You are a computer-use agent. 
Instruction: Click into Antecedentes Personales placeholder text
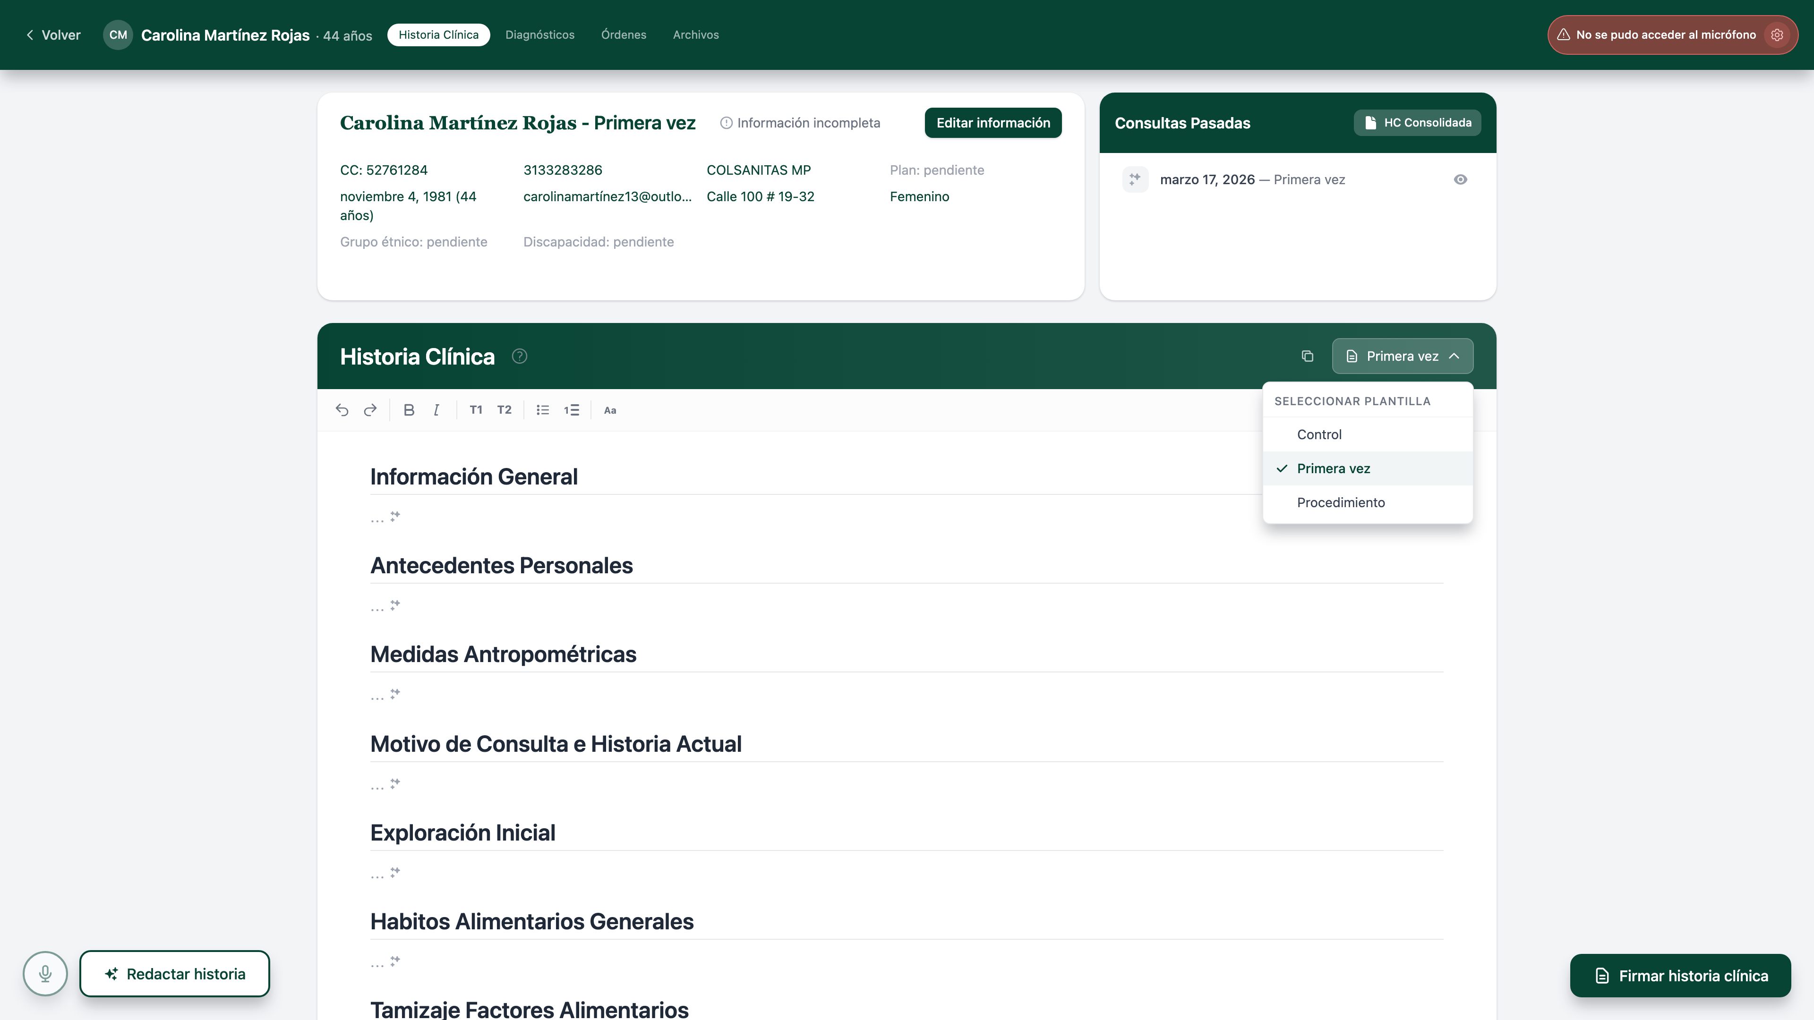click(377, 607)
